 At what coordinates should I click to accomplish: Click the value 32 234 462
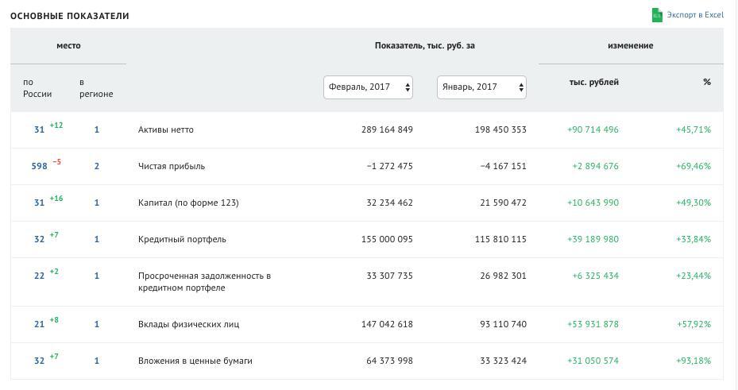coord(390,203)
